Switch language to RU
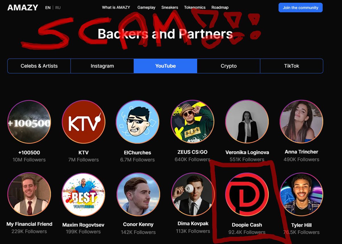The width and height of the screenshot is (342, 244). point(58,8)
